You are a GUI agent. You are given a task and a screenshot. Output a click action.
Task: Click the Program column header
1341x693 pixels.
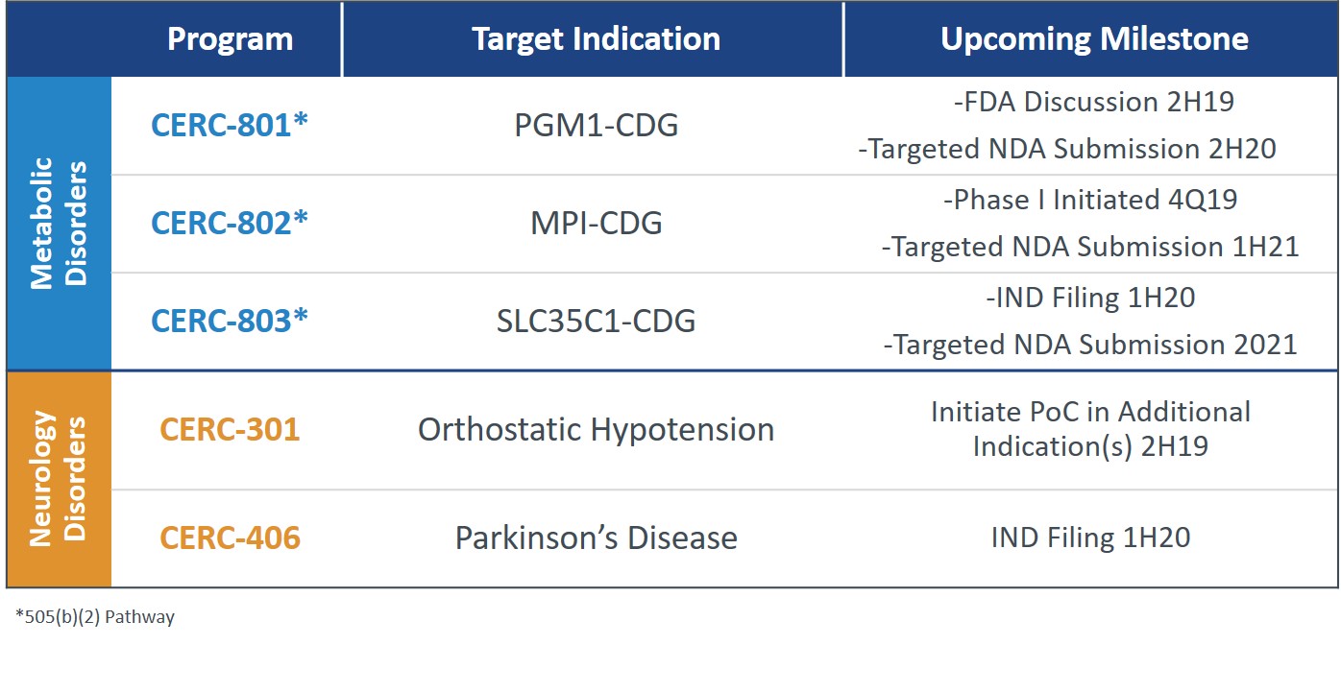[x=230, y=39]
